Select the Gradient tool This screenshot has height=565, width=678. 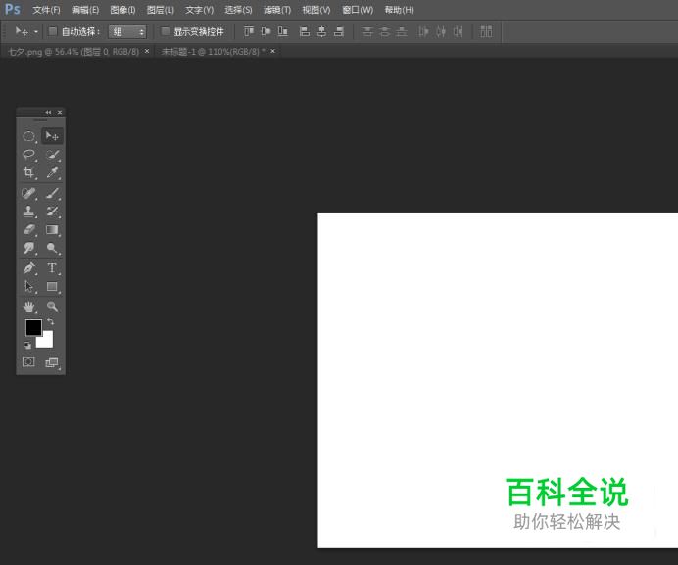coord(52,230)
